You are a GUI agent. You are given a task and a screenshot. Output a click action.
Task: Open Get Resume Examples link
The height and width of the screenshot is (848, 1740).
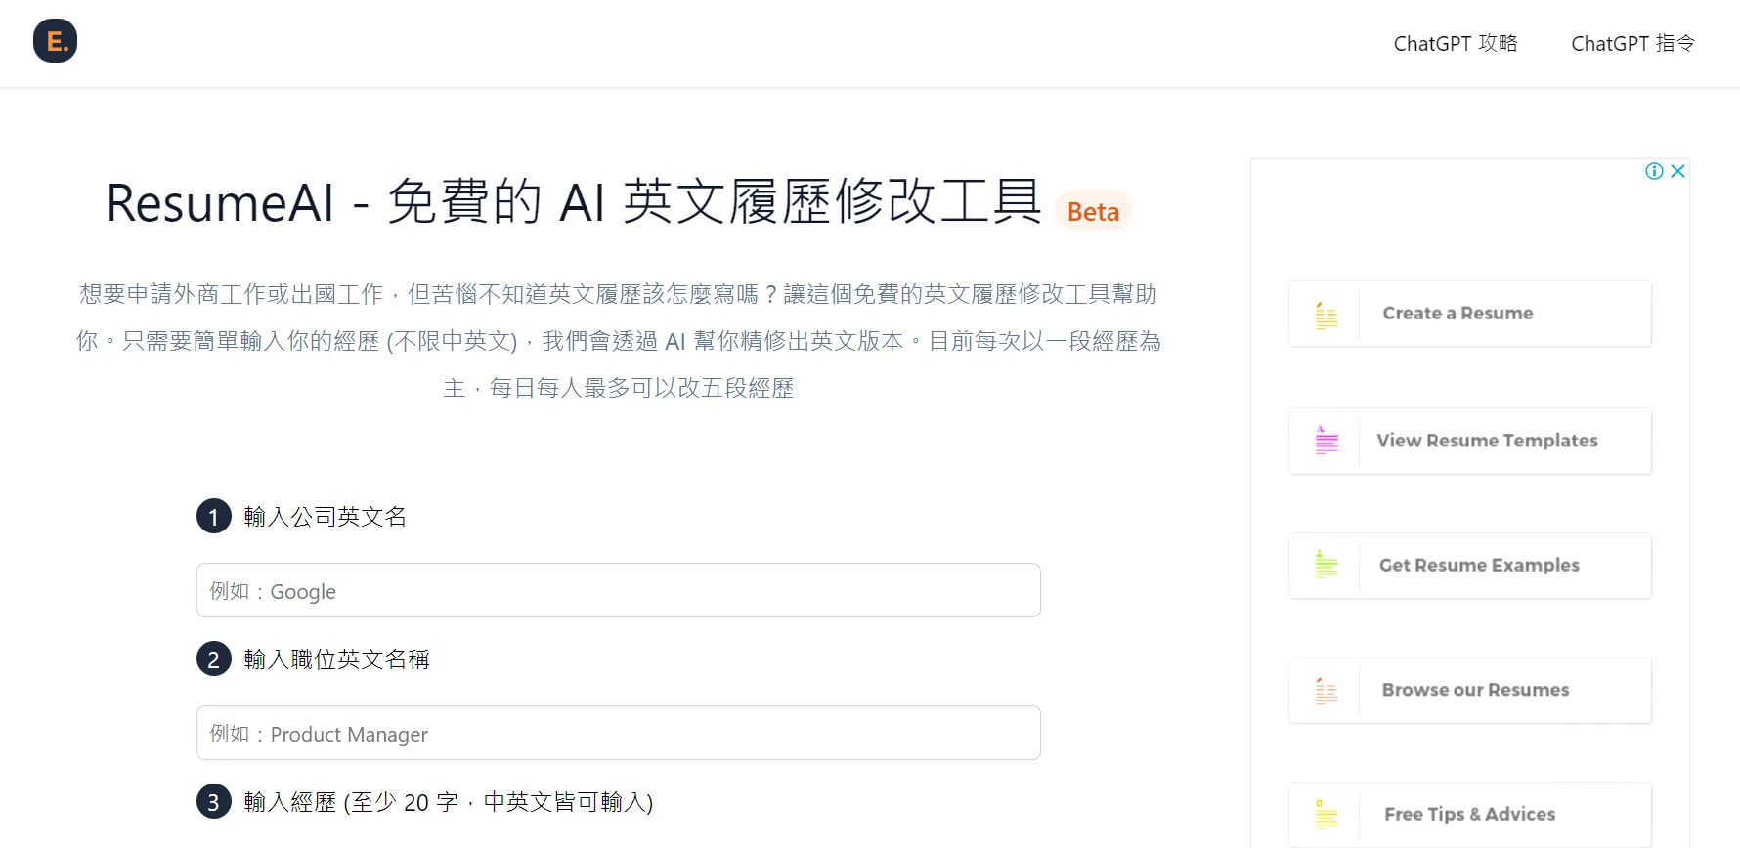point(1479,566)
